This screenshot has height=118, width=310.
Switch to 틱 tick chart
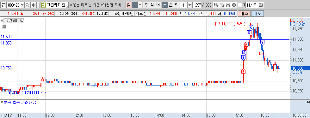[177, 5]
